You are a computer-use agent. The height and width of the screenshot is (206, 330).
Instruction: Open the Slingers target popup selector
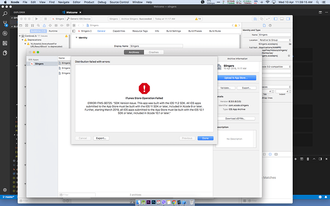pyautogui.click(x=85, y=31)
